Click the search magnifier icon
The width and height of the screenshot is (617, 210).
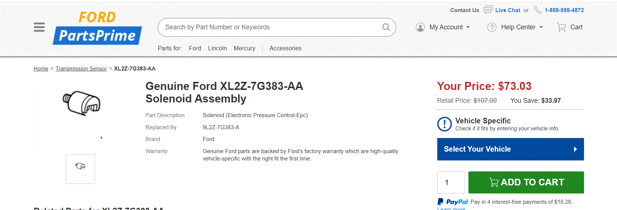(386, 27)
